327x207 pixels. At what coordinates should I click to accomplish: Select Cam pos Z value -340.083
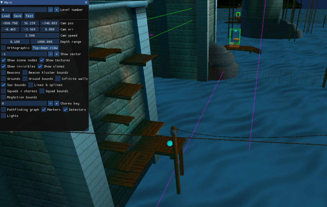(50, 23)
